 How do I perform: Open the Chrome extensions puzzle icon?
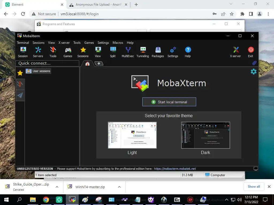tap(242, 14)
